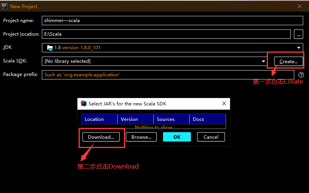Screen dimensions: 309x193
Task: Click the Sources column header
Action: (172, 119)
